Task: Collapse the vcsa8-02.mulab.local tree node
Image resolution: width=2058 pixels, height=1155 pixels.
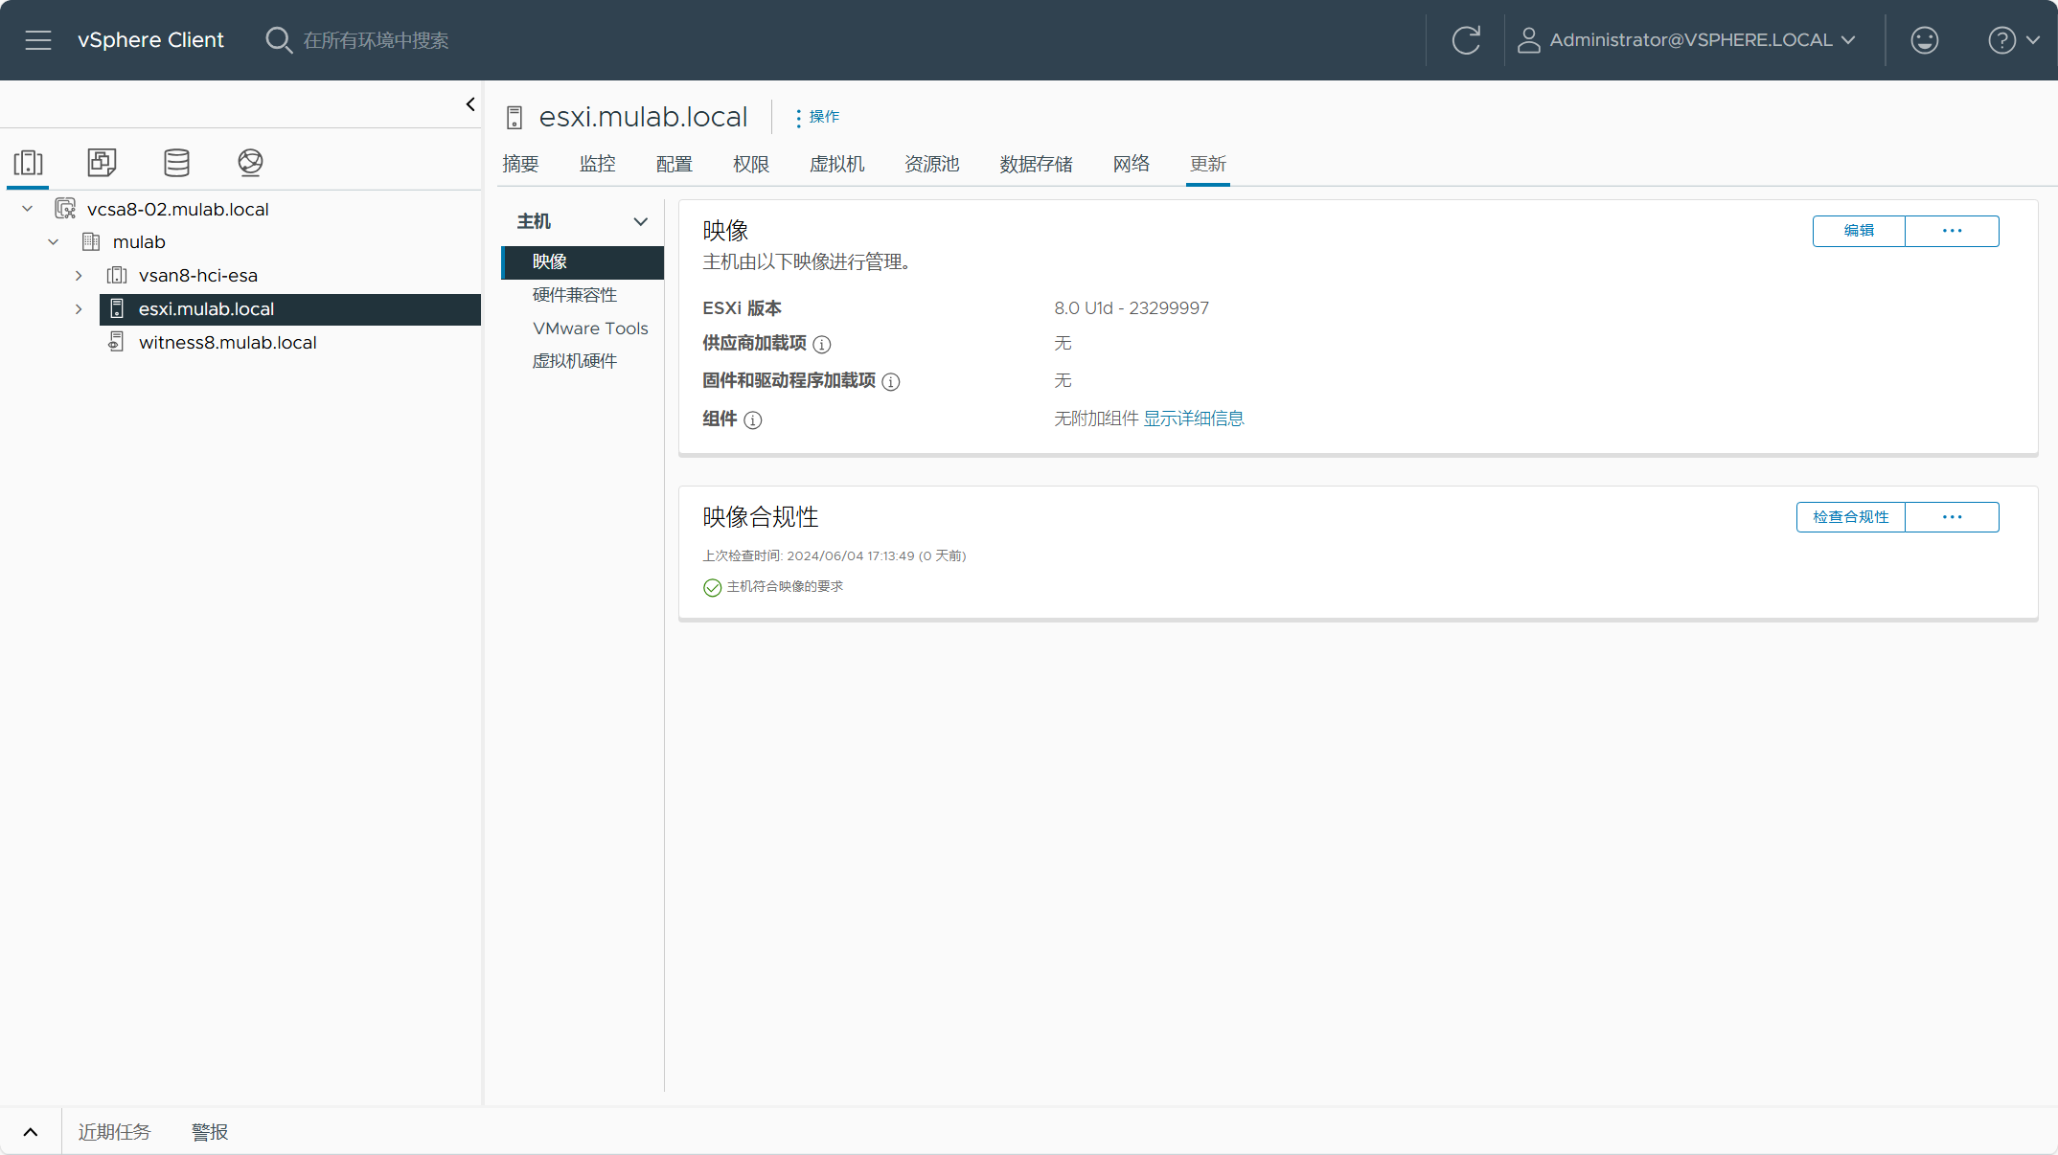Action: coord(28,209)
